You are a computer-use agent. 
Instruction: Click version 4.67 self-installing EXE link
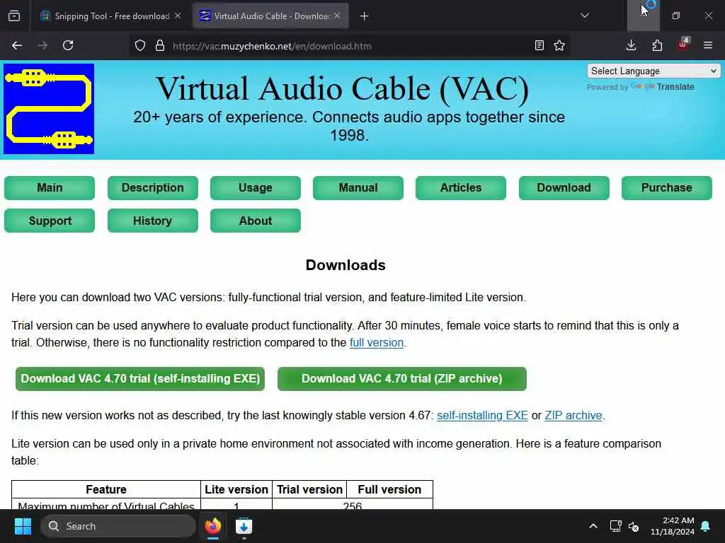point(482,416)
